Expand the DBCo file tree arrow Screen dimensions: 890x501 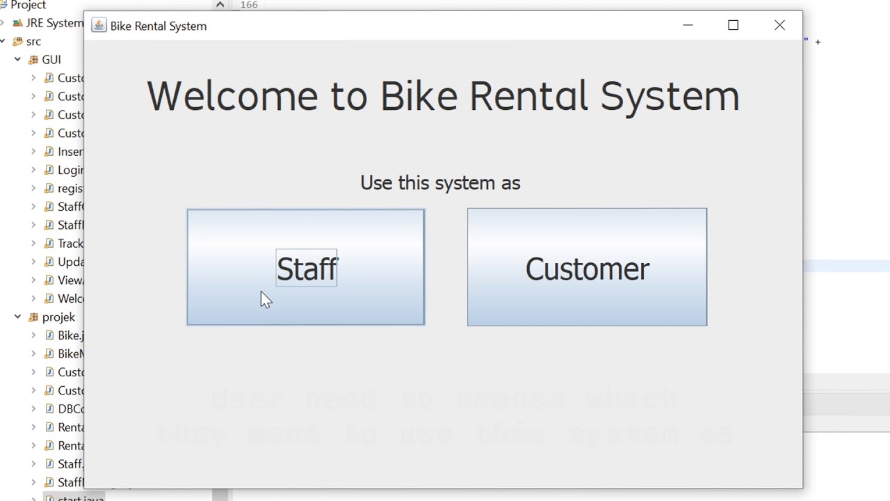33,408
